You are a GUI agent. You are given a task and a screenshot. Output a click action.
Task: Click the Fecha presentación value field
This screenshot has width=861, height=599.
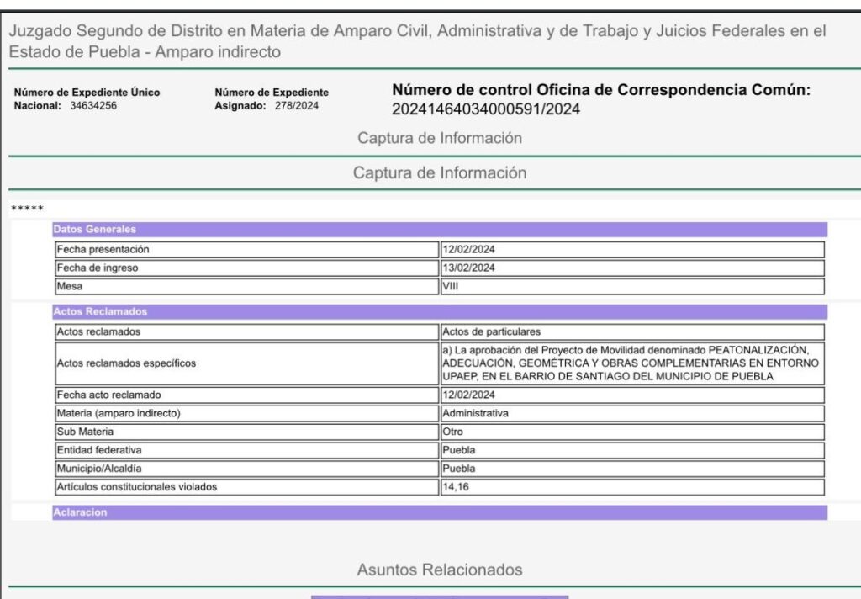632,250
